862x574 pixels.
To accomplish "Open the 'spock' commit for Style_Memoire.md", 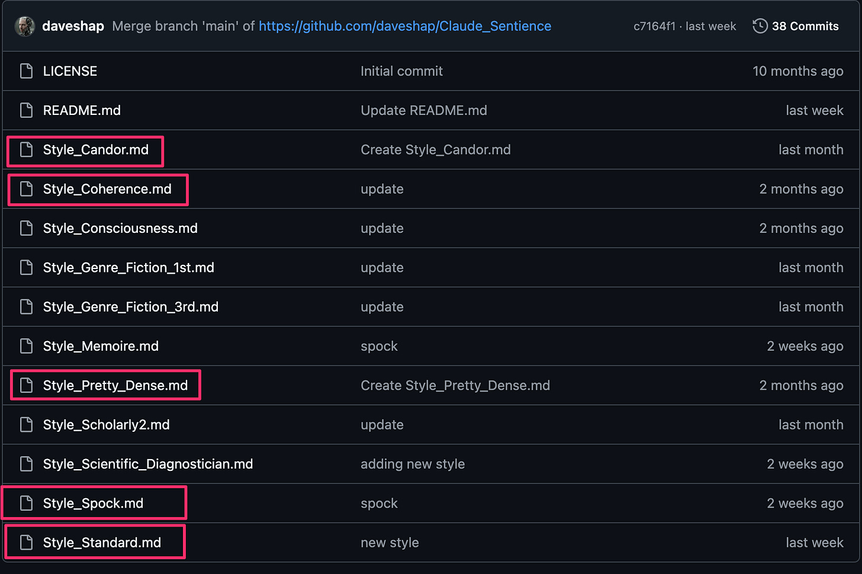I will (379, 346).
